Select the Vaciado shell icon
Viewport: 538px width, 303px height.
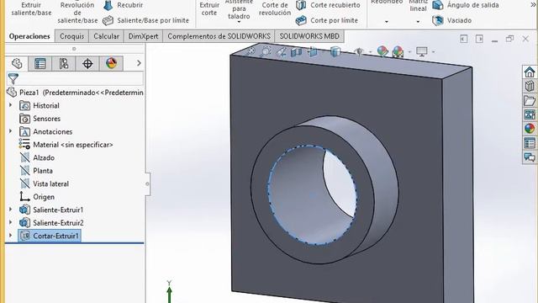pos(437,20)
